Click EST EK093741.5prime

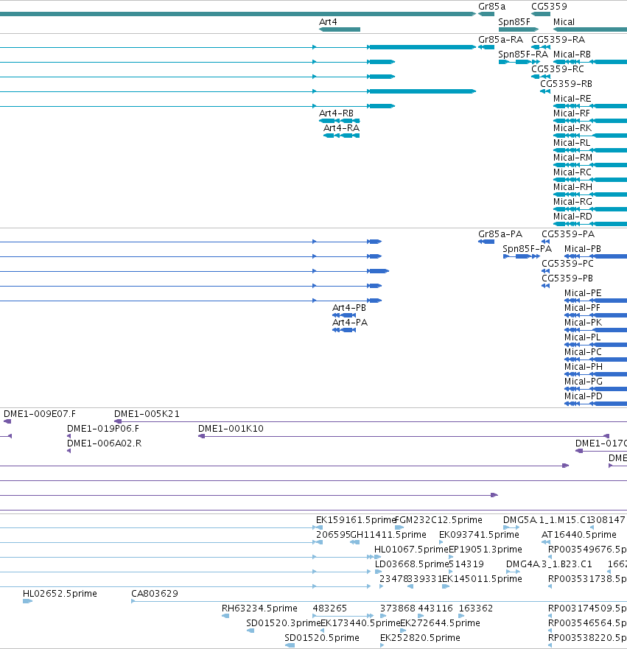[x=441, y=542]
